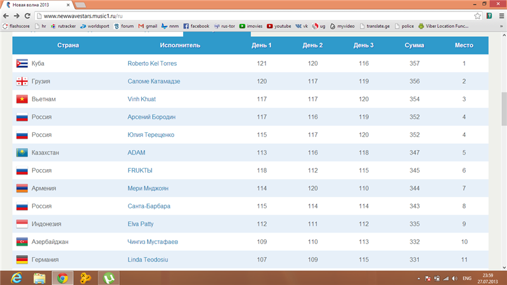Click the page vertical scrollbar thumb
The width and height of the screenshot is (507, 285).
(504, 109)
